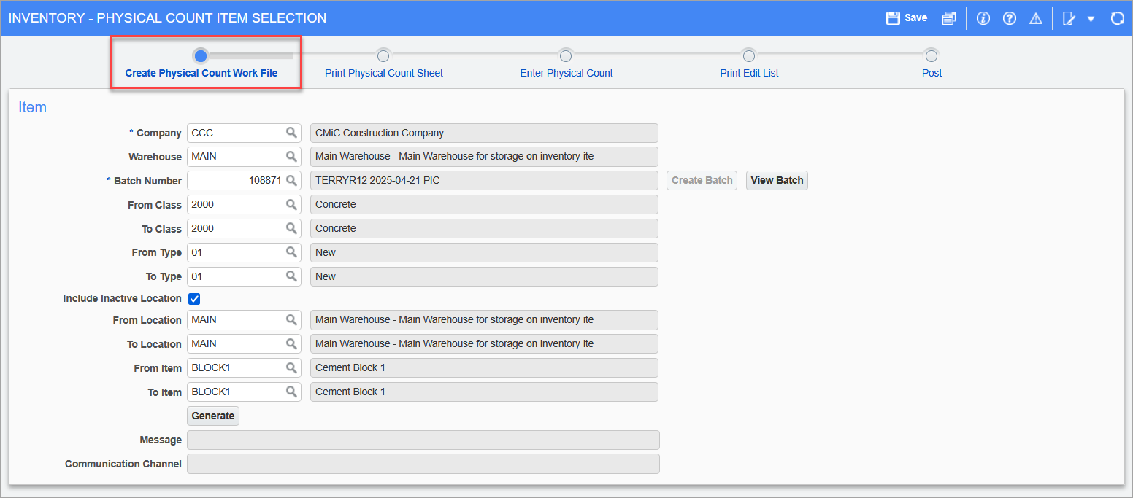
Task: Open the Warehouse field lookup
Action: tap(291, 157)
